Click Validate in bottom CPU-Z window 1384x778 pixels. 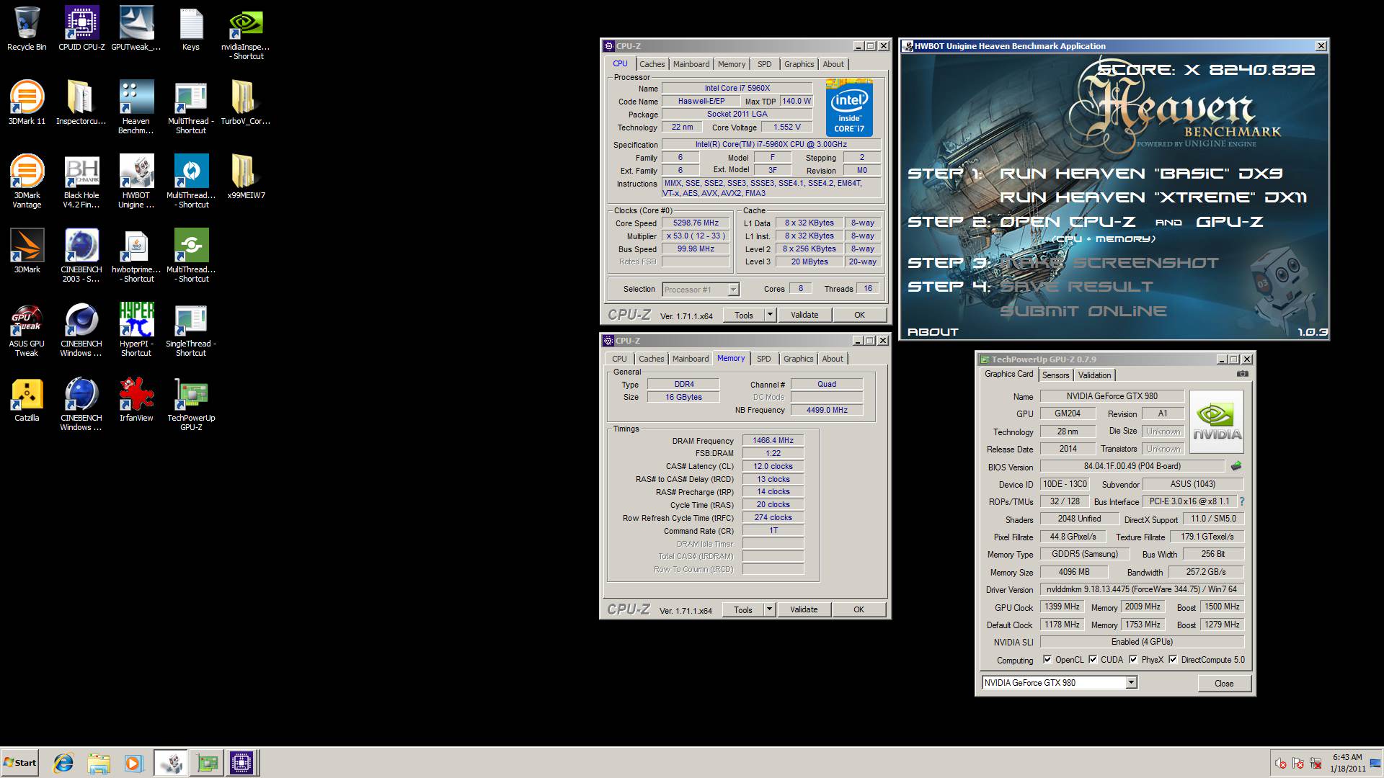coord(804,609)
